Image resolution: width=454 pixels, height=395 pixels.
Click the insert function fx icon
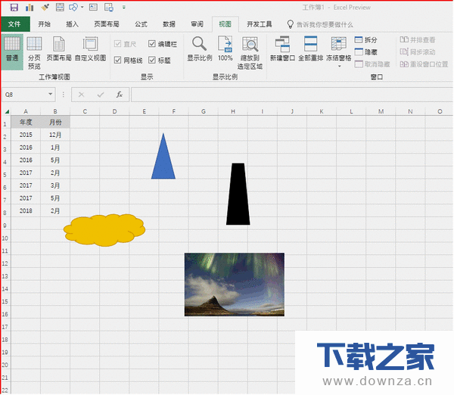(x=120, y=95)
